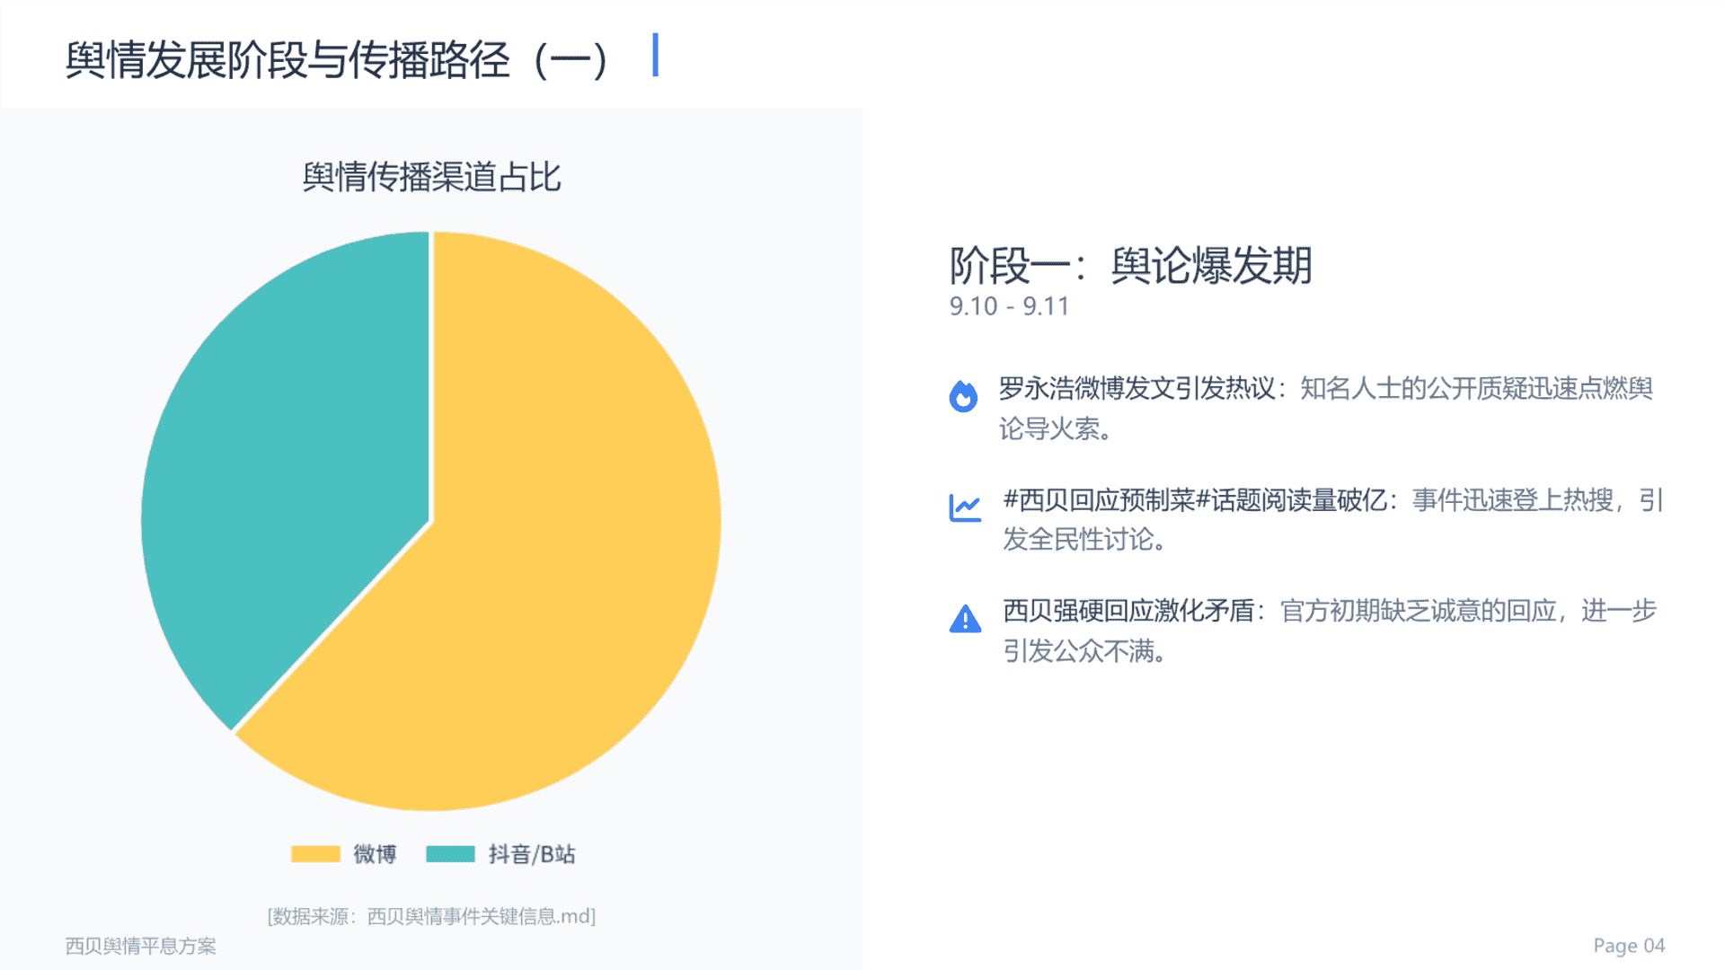
Task: Click the Page 04 indicator
Action: click(x=1629, y=946)
